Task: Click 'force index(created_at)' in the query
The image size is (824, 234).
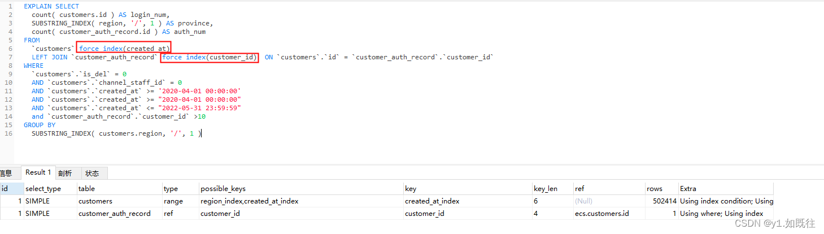Action: tap(124, 49)
